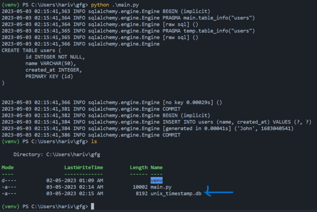Click the 'id INTEGER NOT NULL,' line
Screen dimensions: 317x212
55,57
